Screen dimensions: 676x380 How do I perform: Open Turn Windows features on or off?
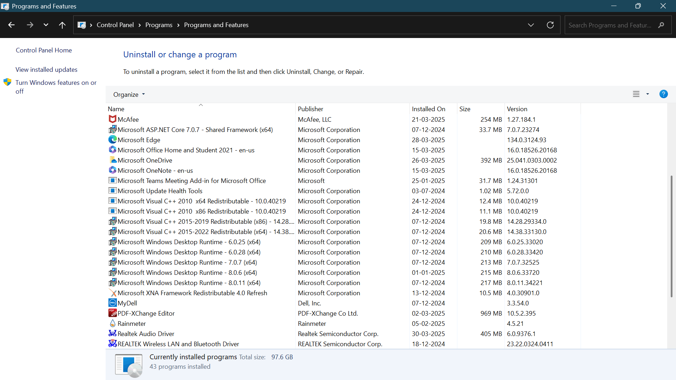pos(56,87)
